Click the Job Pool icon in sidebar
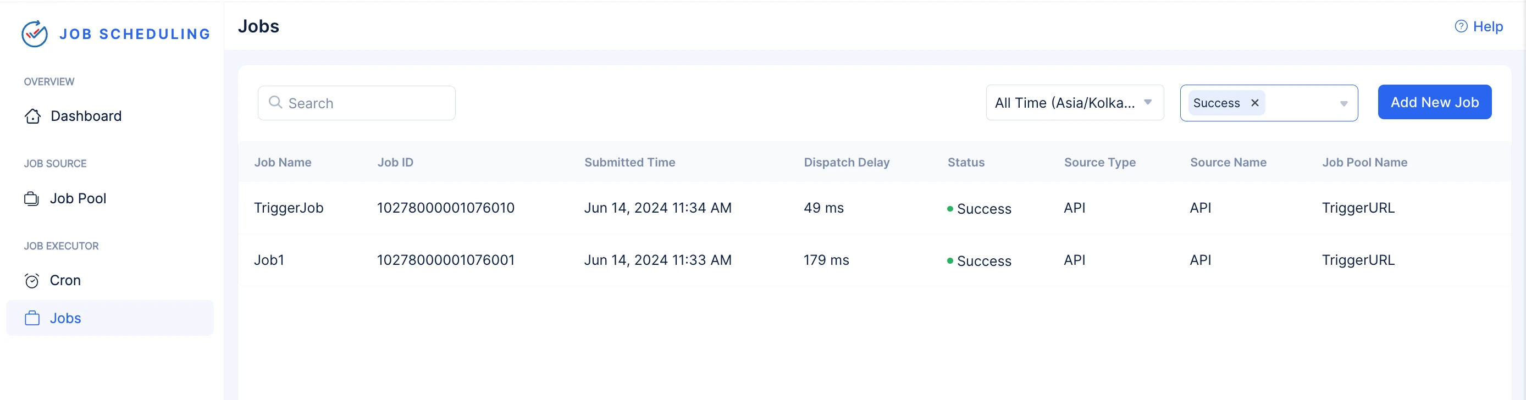The height and width of the screenshot is (400, 1526). 31,199
